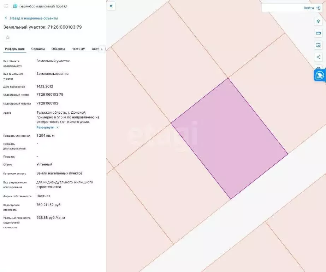The height and width of the screenshot is (272, 326).
Task: Select the Информация tab
Action: coord(15,49)
